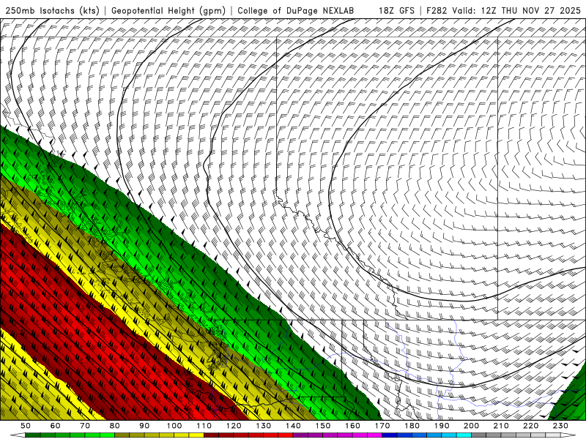
Task: Click the bright magenta swatch just before 170
Action: coord(374,435)
